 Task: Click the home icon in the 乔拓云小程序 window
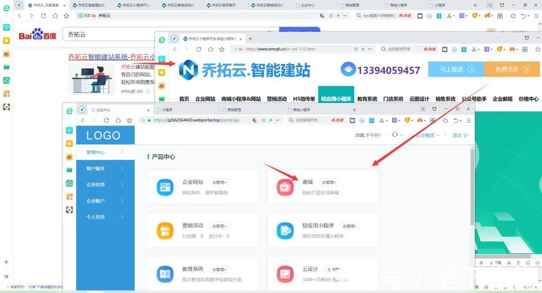coord(210,49)
